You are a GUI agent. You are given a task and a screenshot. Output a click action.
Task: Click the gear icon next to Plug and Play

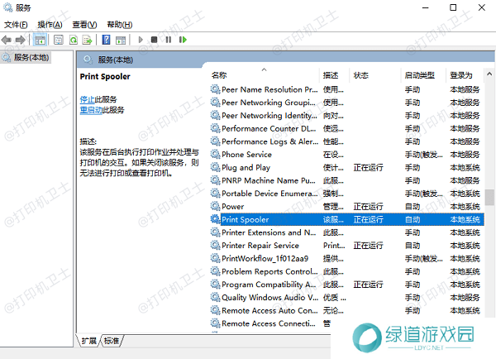[x=216, y=167]
